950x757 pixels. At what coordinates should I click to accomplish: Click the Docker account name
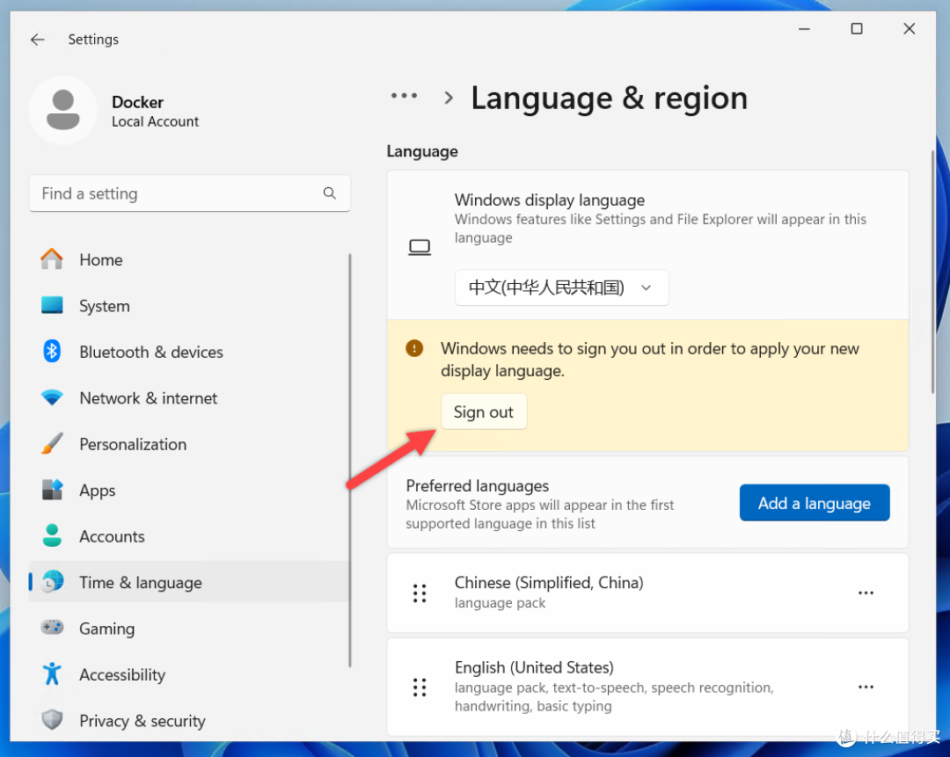137,102
